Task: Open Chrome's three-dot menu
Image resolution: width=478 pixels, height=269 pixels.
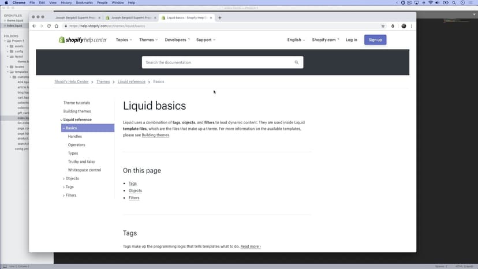Action: pyautogui.click(x=412, y=26)
